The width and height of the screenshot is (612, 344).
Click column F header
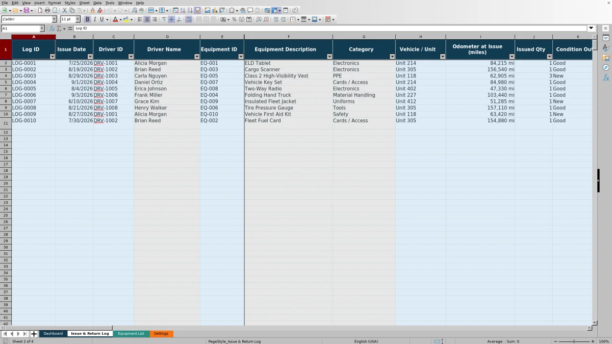pyautogui.click(x=289, y=37)
